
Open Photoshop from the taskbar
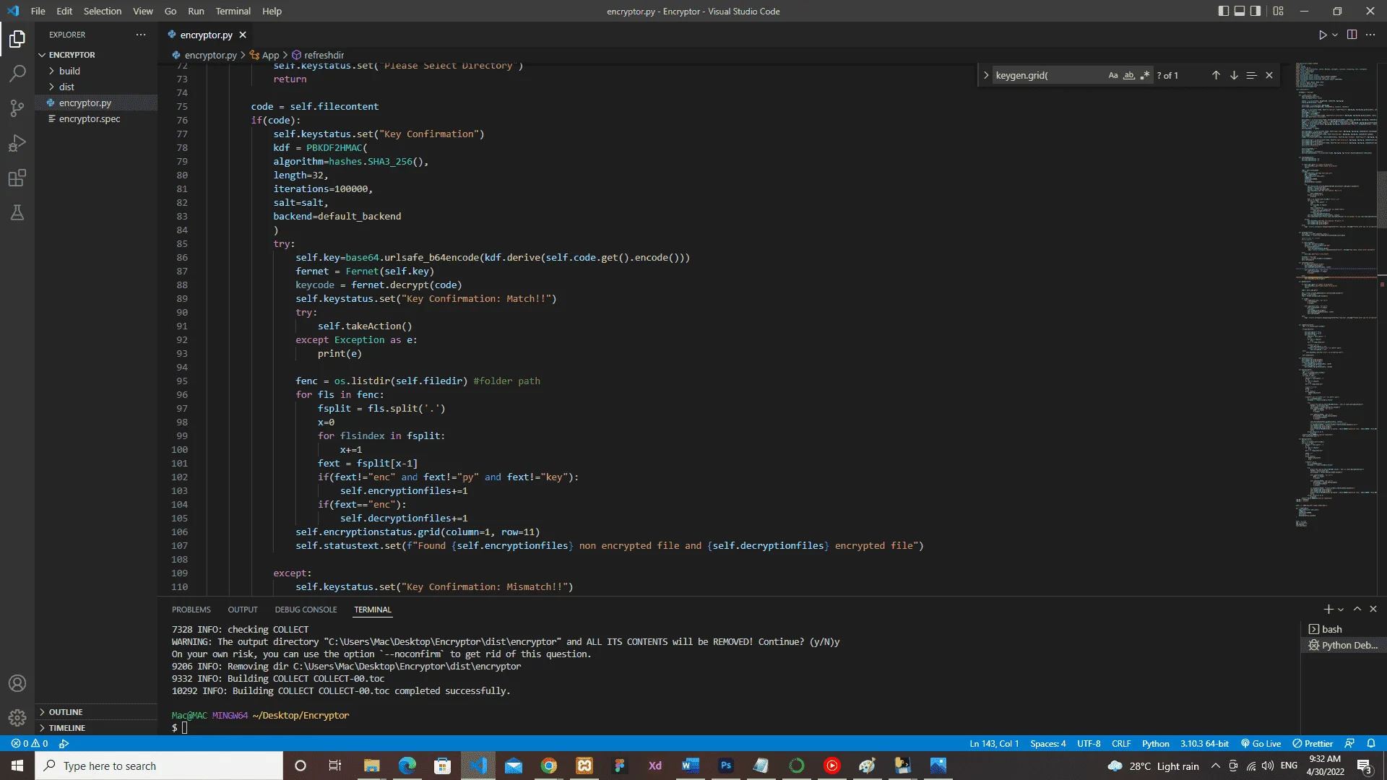pos(726,766)
